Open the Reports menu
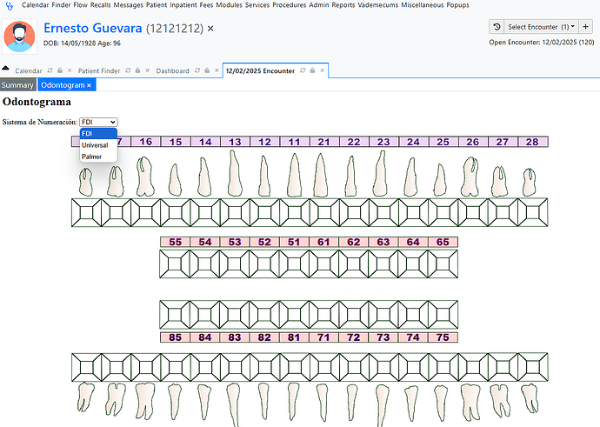The height and width of the screenshot is (427, 600). coord(343,5)
